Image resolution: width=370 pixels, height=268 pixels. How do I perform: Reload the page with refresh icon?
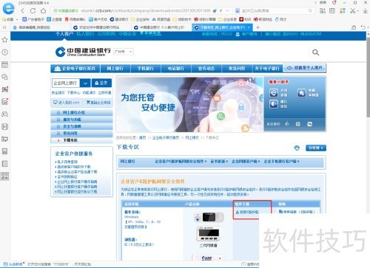[33, 10]
